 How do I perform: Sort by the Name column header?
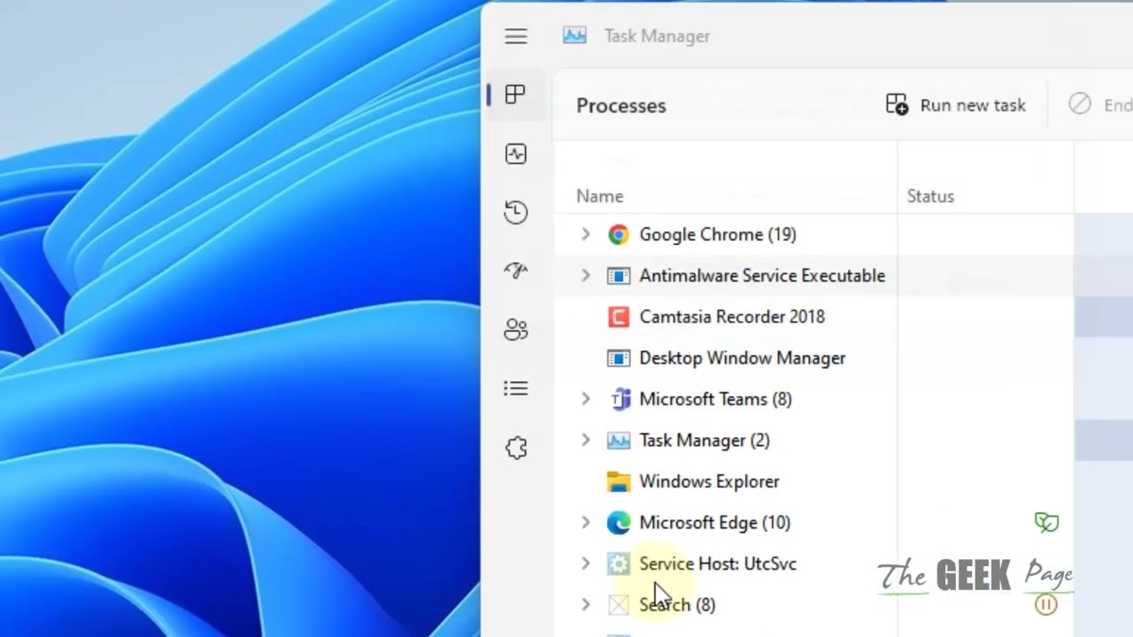[600, 196]
